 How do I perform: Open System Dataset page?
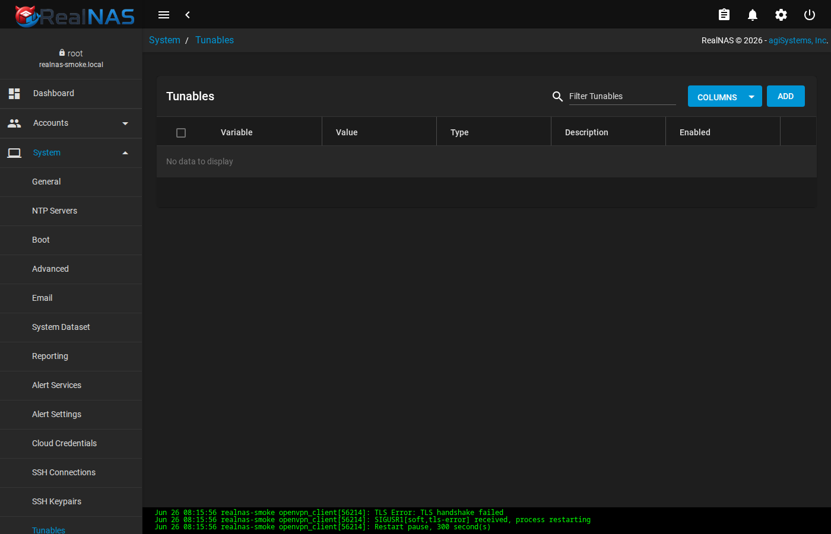click(71, 327)
